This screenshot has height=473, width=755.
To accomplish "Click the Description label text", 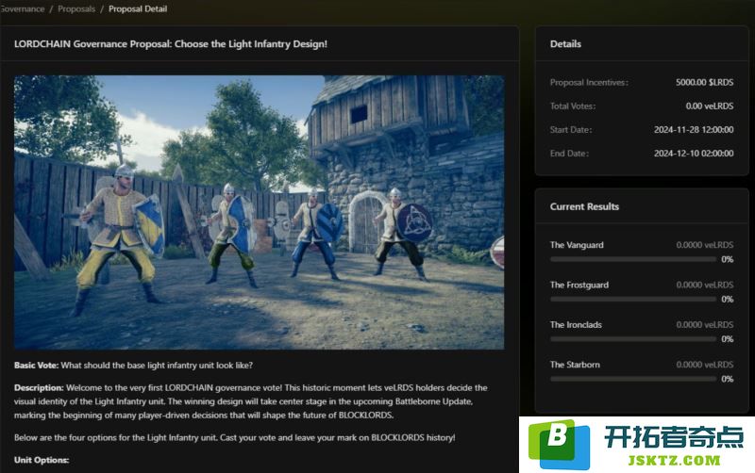I will tap(39, 387).
